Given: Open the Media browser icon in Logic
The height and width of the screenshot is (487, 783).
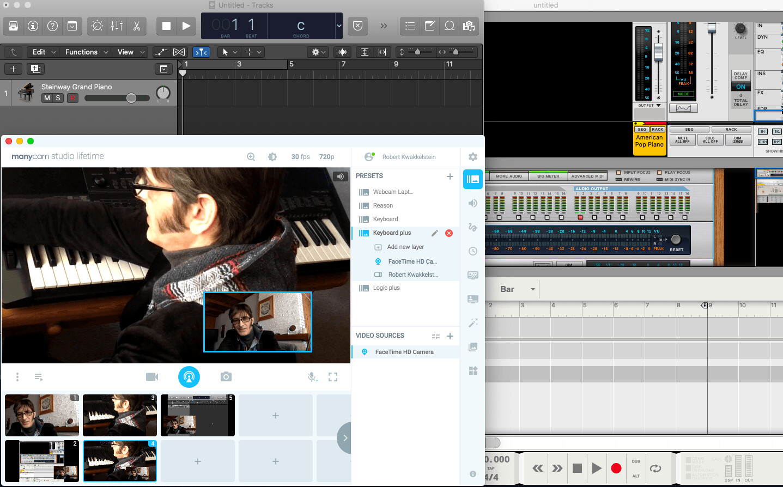Looking at the screenshot, I should [x=469, y=26].
